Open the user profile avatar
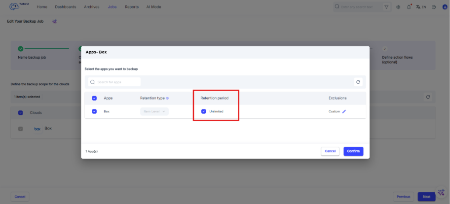The width and height of the screenshot is (450, 204). (x=445, y=7)
